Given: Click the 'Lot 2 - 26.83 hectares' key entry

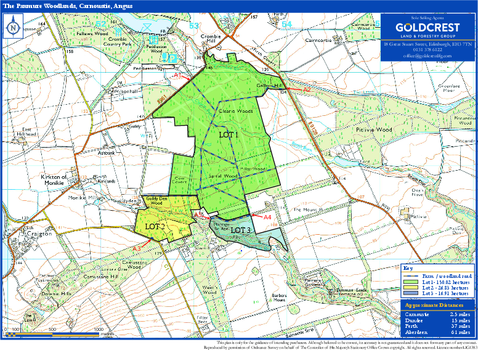Looking at the screenshot, I should click(445, 288).
